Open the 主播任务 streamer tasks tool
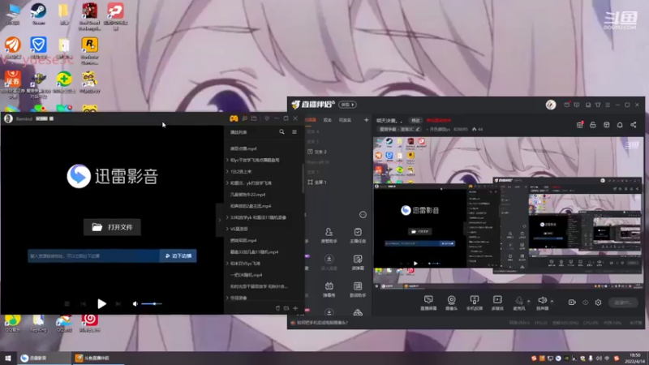This screenshot has width=649, height=365. point(358,235)
